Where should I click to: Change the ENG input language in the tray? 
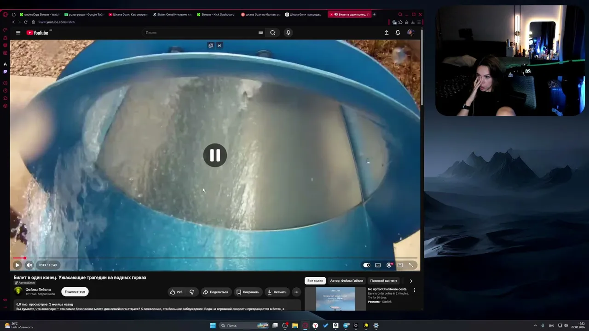coord(551,325)
